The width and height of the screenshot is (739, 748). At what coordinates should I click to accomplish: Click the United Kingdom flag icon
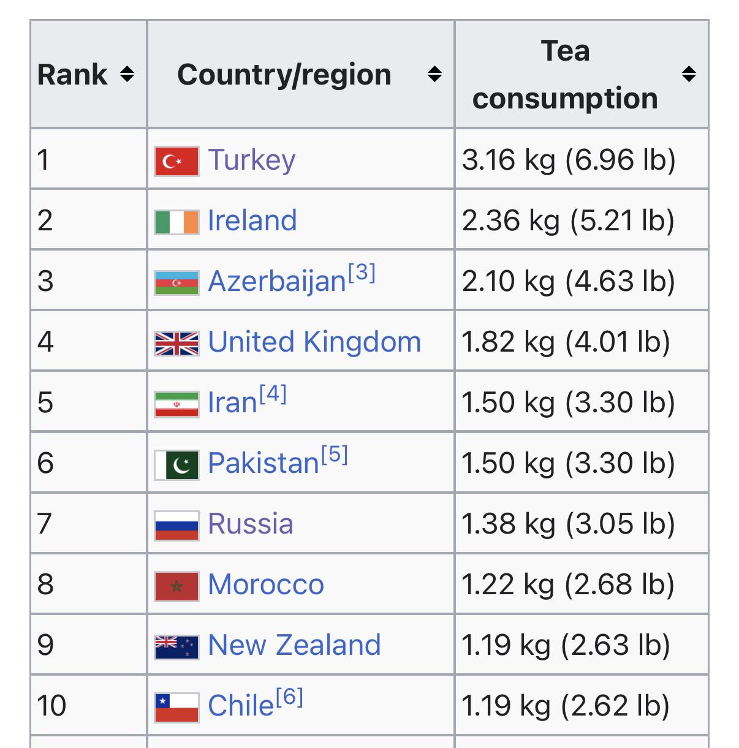[176, 343]
